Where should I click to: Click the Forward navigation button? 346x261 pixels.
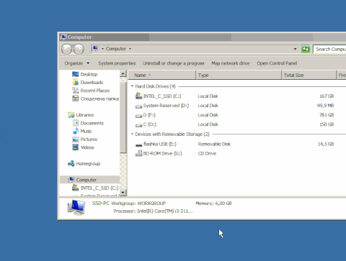click(79, 49)
